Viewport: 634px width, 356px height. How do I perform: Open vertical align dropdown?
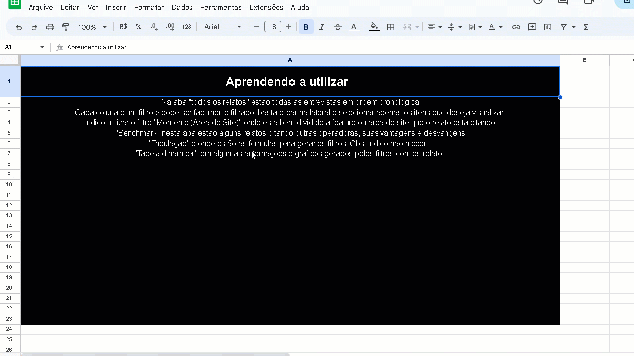coord(455,27)
